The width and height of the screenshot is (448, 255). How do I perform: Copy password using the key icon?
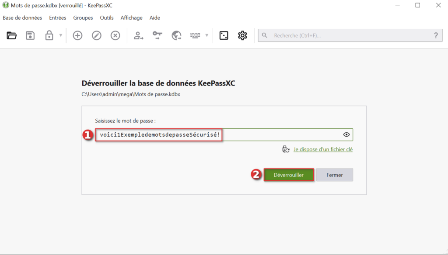(157, 36)
